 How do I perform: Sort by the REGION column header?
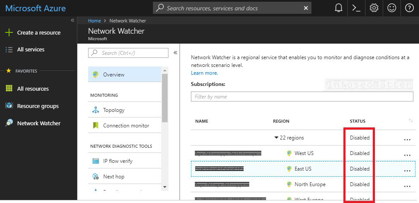(x=281, y=121)
